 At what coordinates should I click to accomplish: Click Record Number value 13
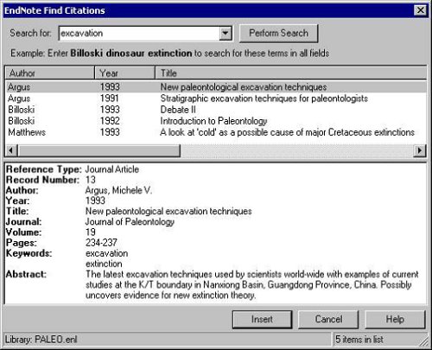(x=91, y=180)
